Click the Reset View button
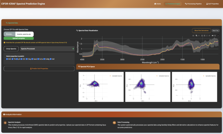The image size is (223, 134). (216, 30)
